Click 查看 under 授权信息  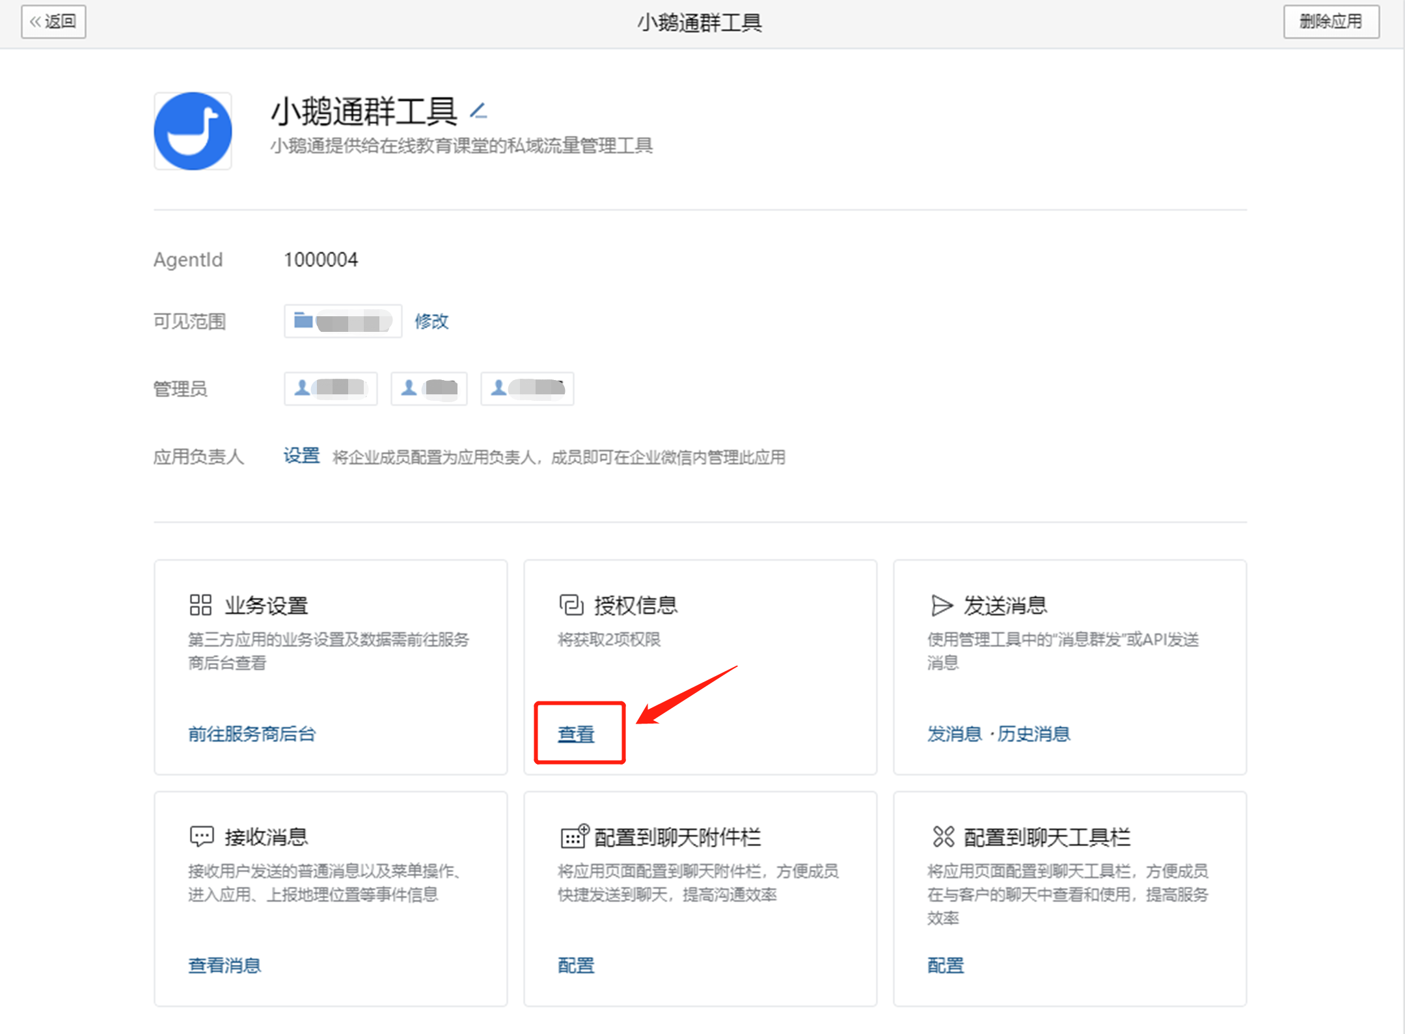pos(576,734)
